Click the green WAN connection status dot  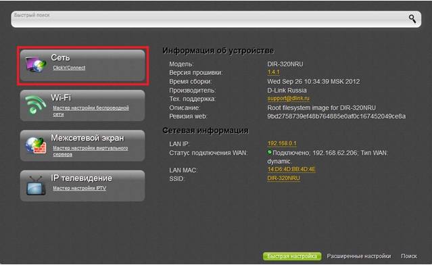pos(270,152)
